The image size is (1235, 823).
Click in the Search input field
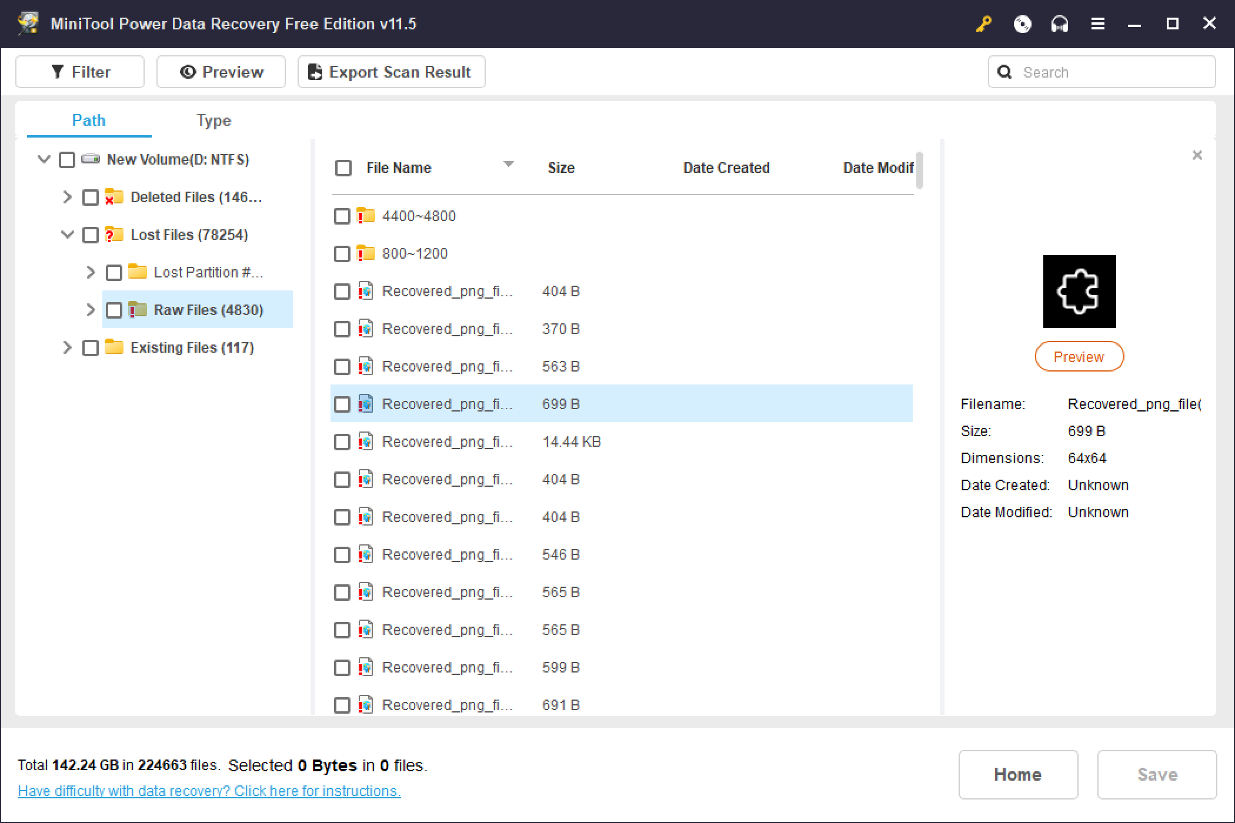pyautogui.click(x=1102, y=72)
